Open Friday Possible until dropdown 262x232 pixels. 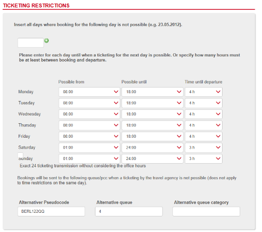pyautogui.click(x=153, y=136)
